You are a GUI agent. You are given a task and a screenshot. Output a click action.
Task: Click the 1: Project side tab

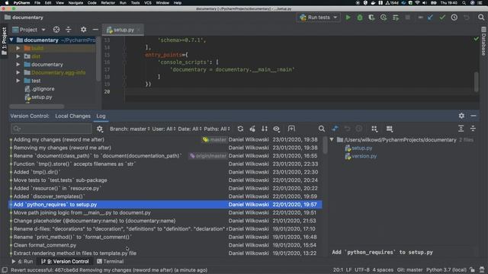[x=4, y=41]
